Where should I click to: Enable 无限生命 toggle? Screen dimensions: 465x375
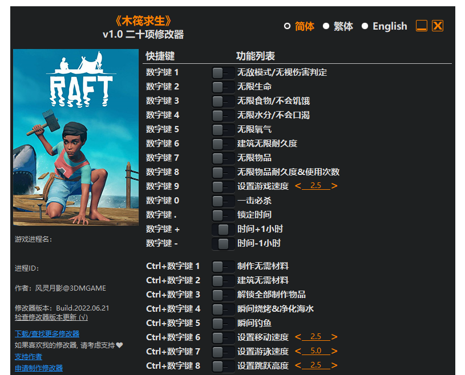pos(223,87)
